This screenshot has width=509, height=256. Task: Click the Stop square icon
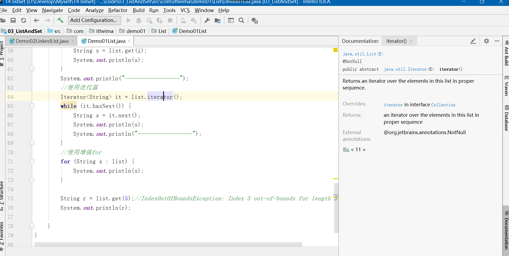170,20
